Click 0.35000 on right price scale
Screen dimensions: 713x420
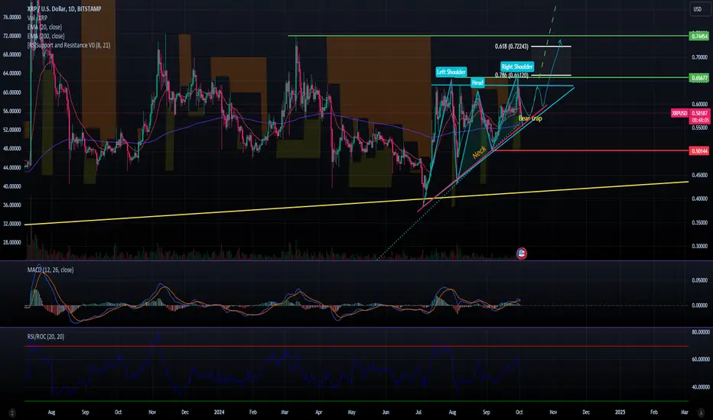[699, 222]
